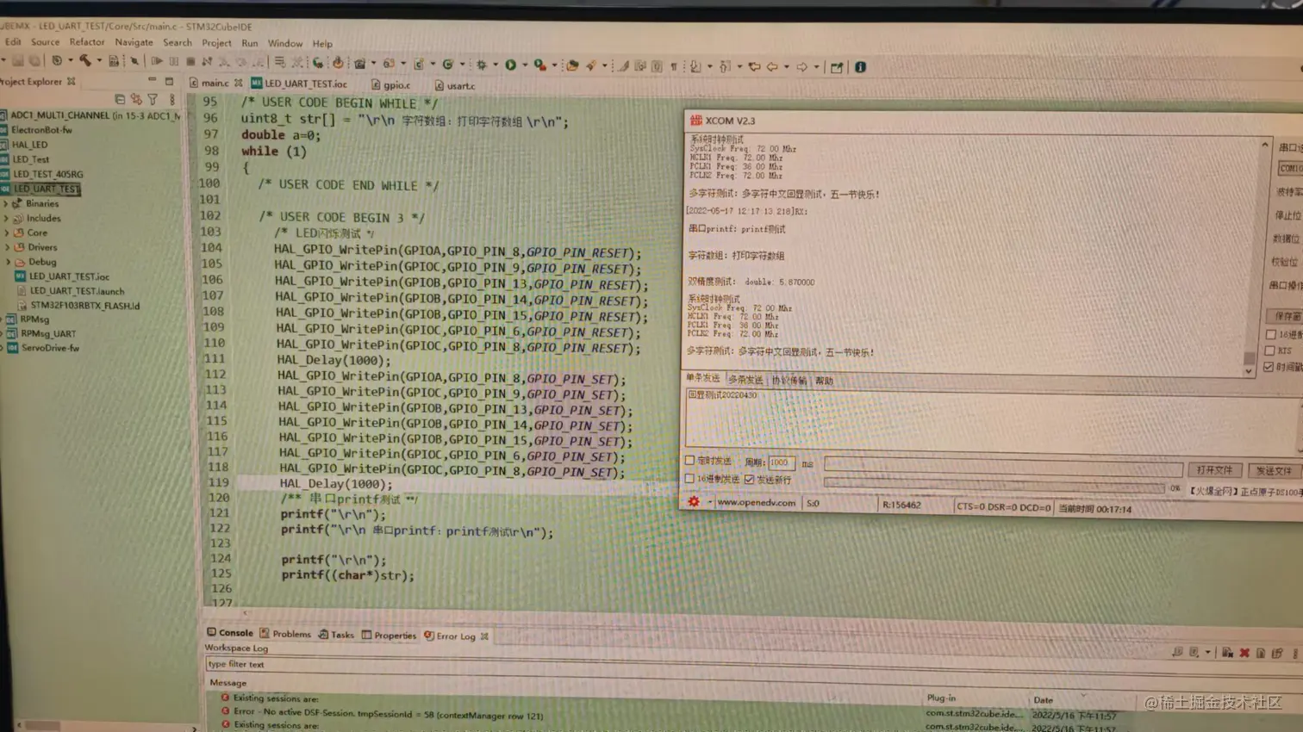Expand the Core folder node
This screenshot has width=1303, height=732.
tap(8, 233)
